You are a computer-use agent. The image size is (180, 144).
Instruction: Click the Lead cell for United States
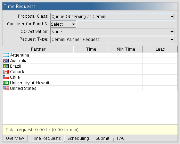coord(160,88)
